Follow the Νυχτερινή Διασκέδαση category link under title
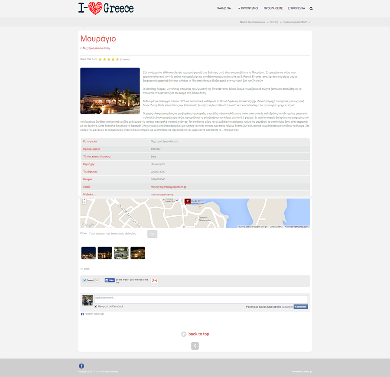 (x=96, y=48)
